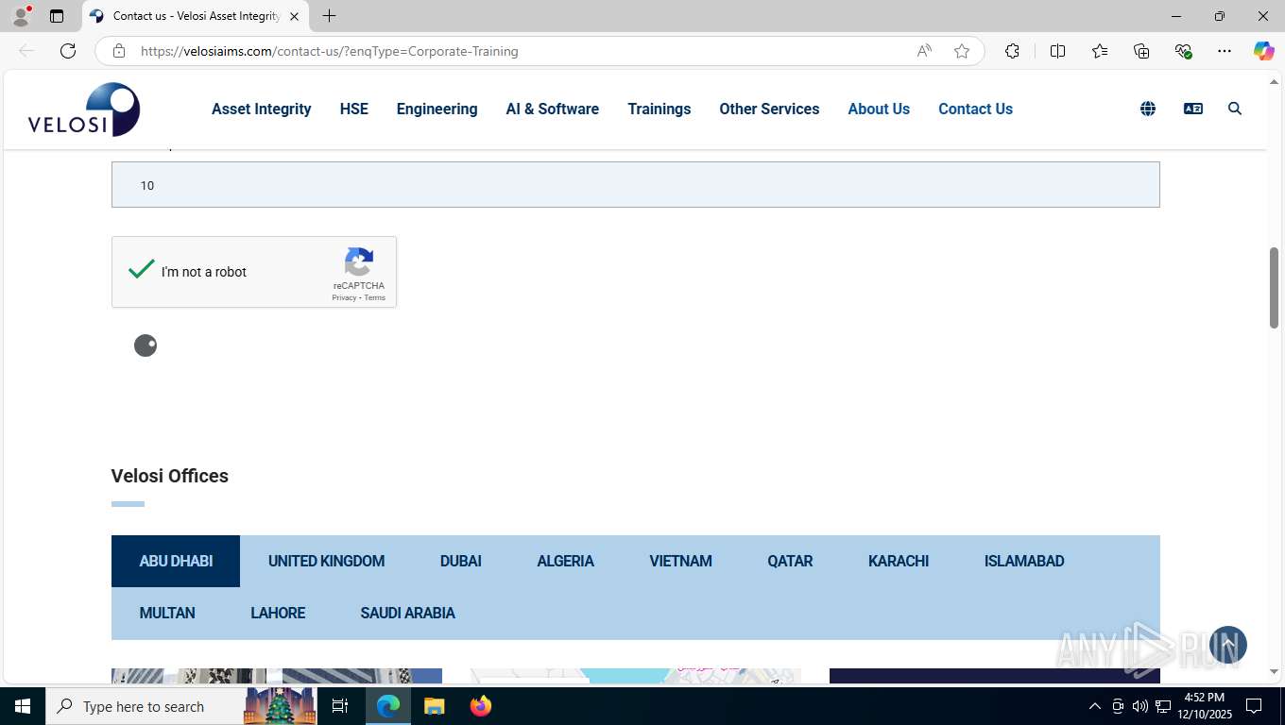Click Edge icon on taskbar
This screenshot has width=1285, height=725.
pyautogui.click(x=388, y=706)
